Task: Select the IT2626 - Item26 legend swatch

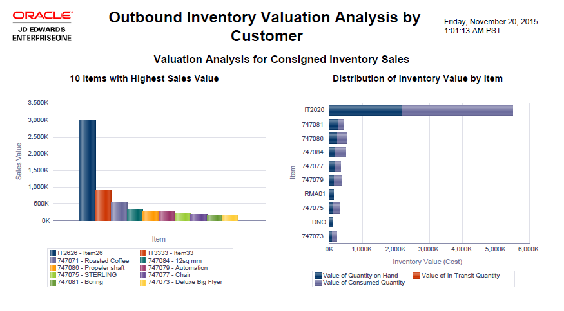Action: (53, 253)
